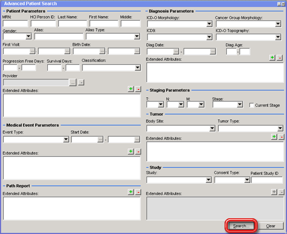Open the Study dropdown

point(209,180)
